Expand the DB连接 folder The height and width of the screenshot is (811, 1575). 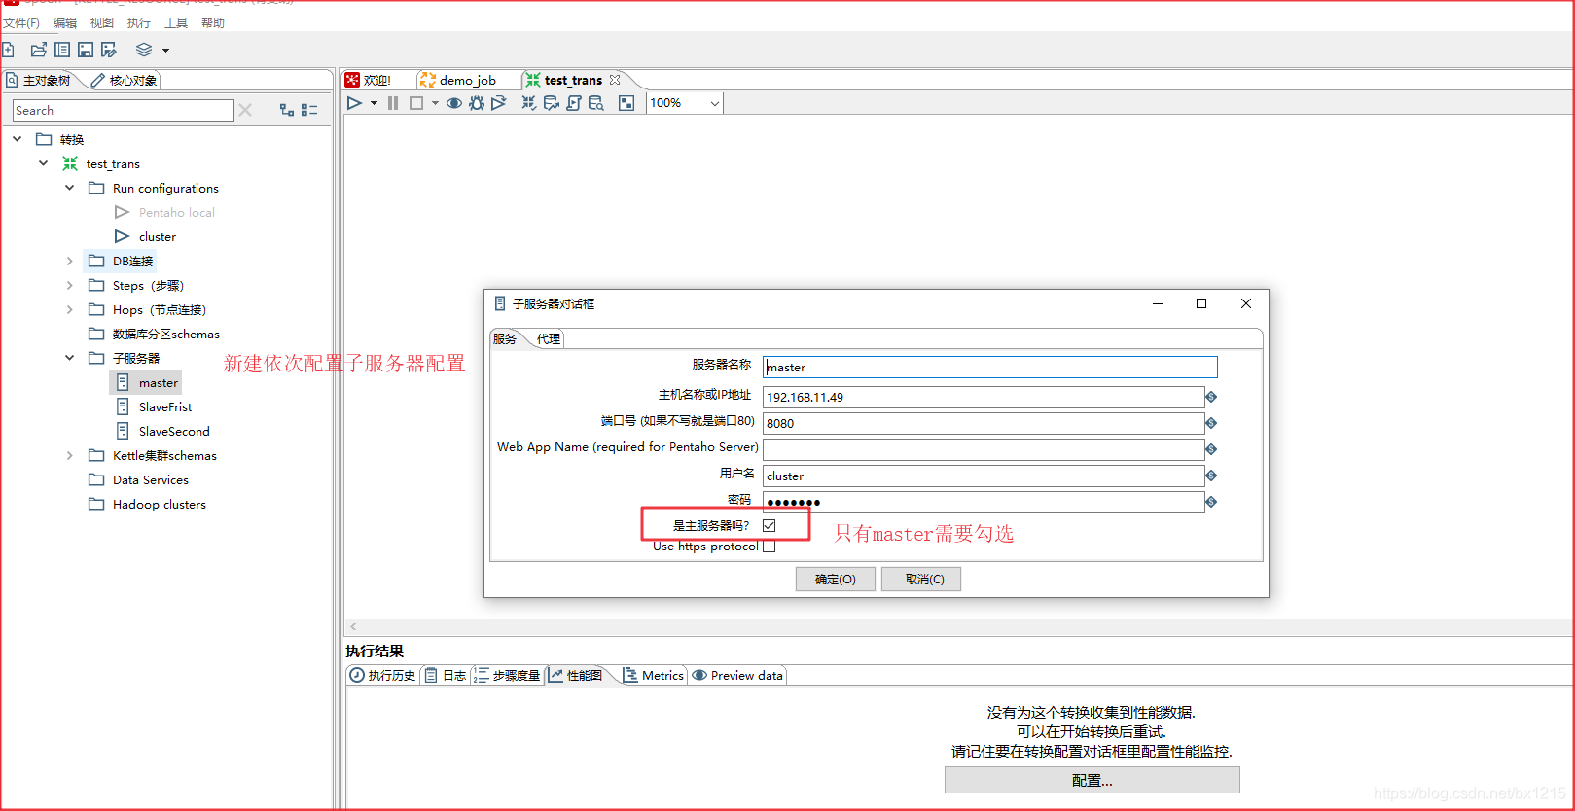point(69,261)
